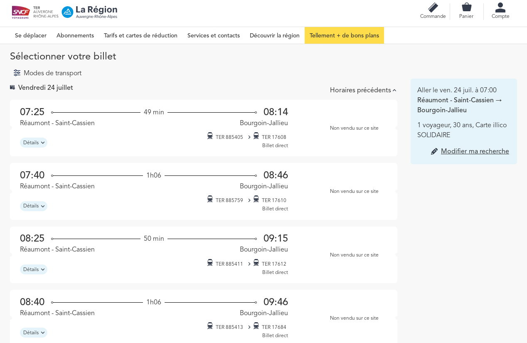Image resolution: width=527 pixels, height=343 pixels.
Task: Click the train icon beside TER 17684
Action: [256, 326]
